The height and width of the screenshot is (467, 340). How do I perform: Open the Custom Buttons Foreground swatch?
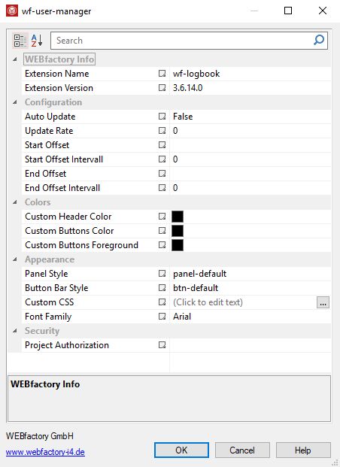pyautogui.click(x=178, y=245)
